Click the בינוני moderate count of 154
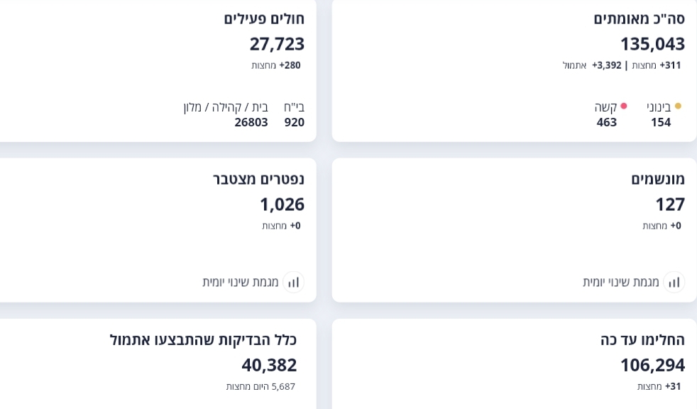The height and width of the screenshot is (409, 697). tap(661, 122)
